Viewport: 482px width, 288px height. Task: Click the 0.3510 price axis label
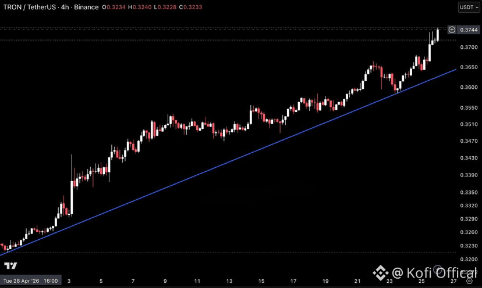pyautogui.click(x=469, y=124)
